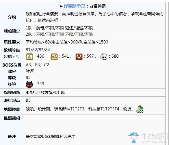This screenshot has width=169, height=145.
Task: Click the 2队 fleet restriction line
Action: [x=59, y=34]
